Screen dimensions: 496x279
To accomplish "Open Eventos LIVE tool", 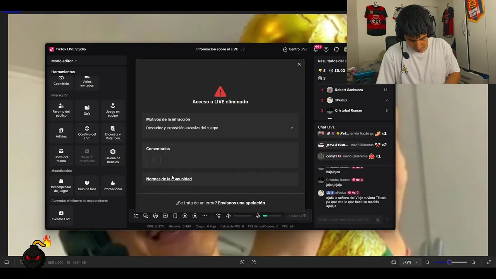I will pyautogui.click(x=61, y=215).
